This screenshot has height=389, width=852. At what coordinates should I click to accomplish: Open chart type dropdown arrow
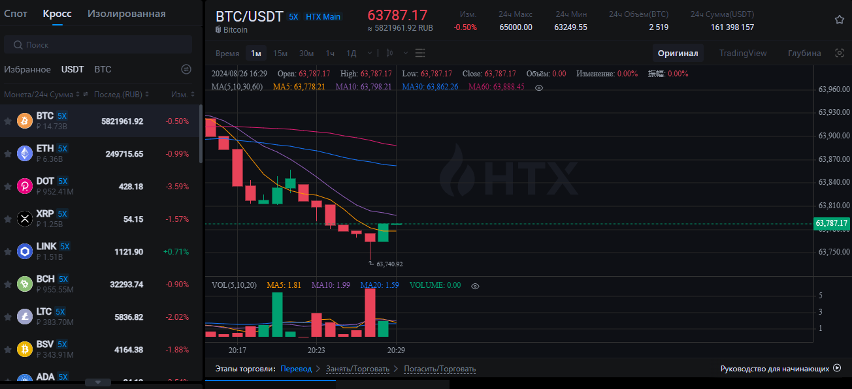pyautogui.click(x=405, y=53)
